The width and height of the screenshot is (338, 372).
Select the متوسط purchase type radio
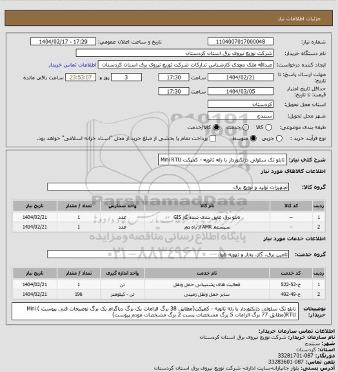[253, 138]
